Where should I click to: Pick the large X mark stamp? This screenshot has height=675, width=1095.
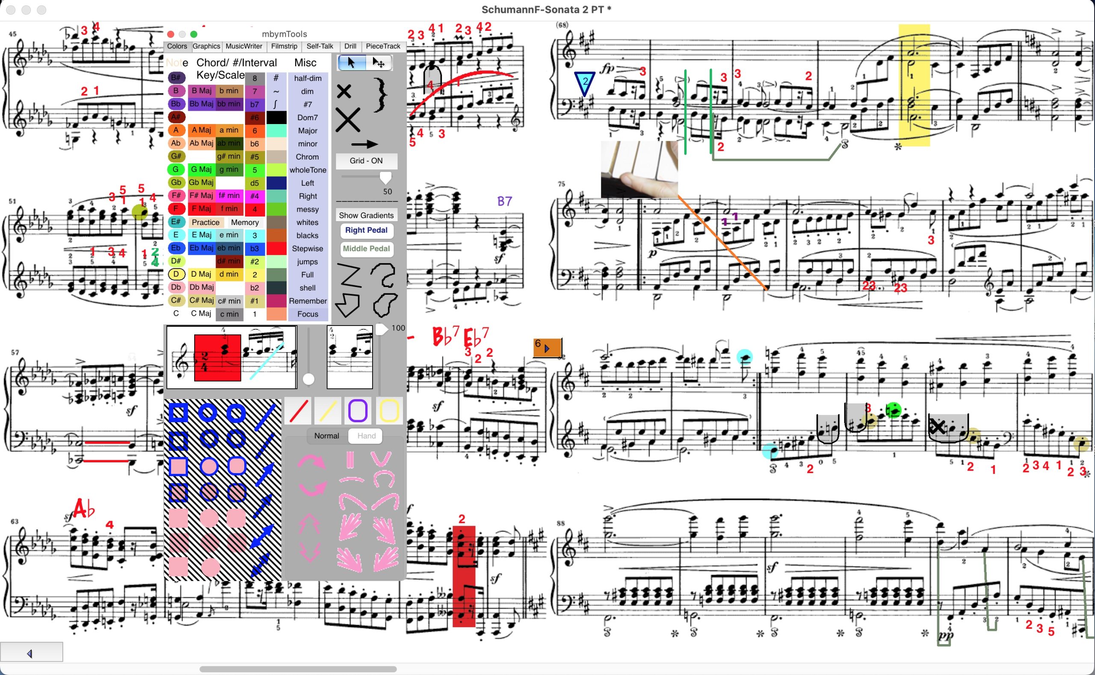[347, 120]
